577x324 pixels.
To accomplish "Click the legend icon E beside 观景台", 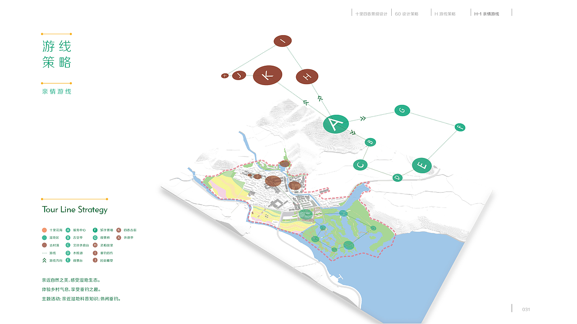I will (68, 260).
